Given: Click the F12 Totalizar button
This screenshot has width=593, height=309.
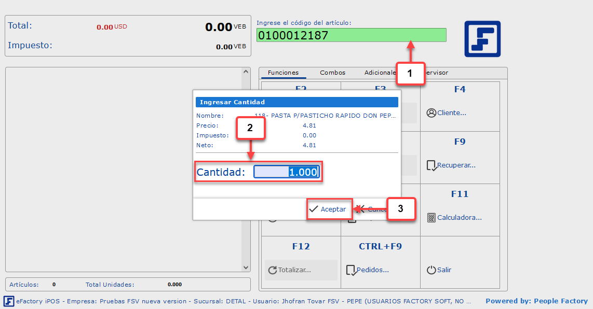Looking at the screenshot, I should click(301, 270).
